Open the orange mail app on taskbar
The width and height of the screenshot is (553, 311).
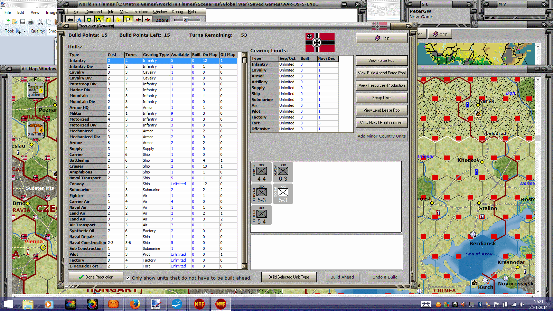click(113, 304)
